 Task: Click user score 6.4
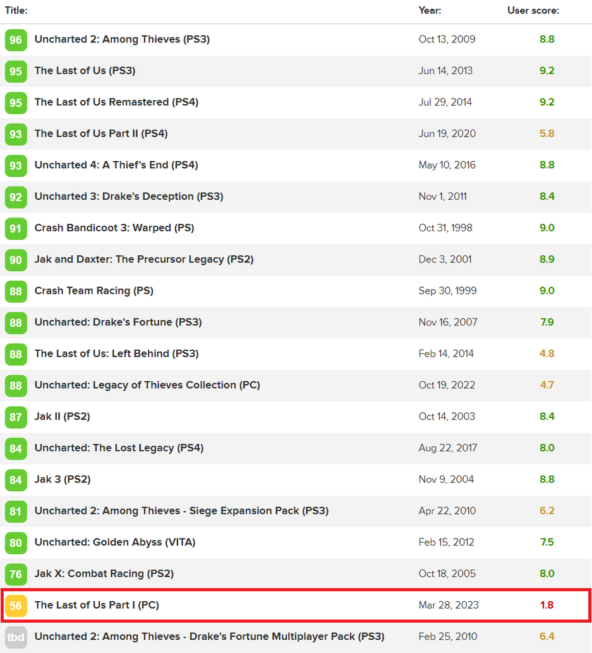click(x=547, y=637)
